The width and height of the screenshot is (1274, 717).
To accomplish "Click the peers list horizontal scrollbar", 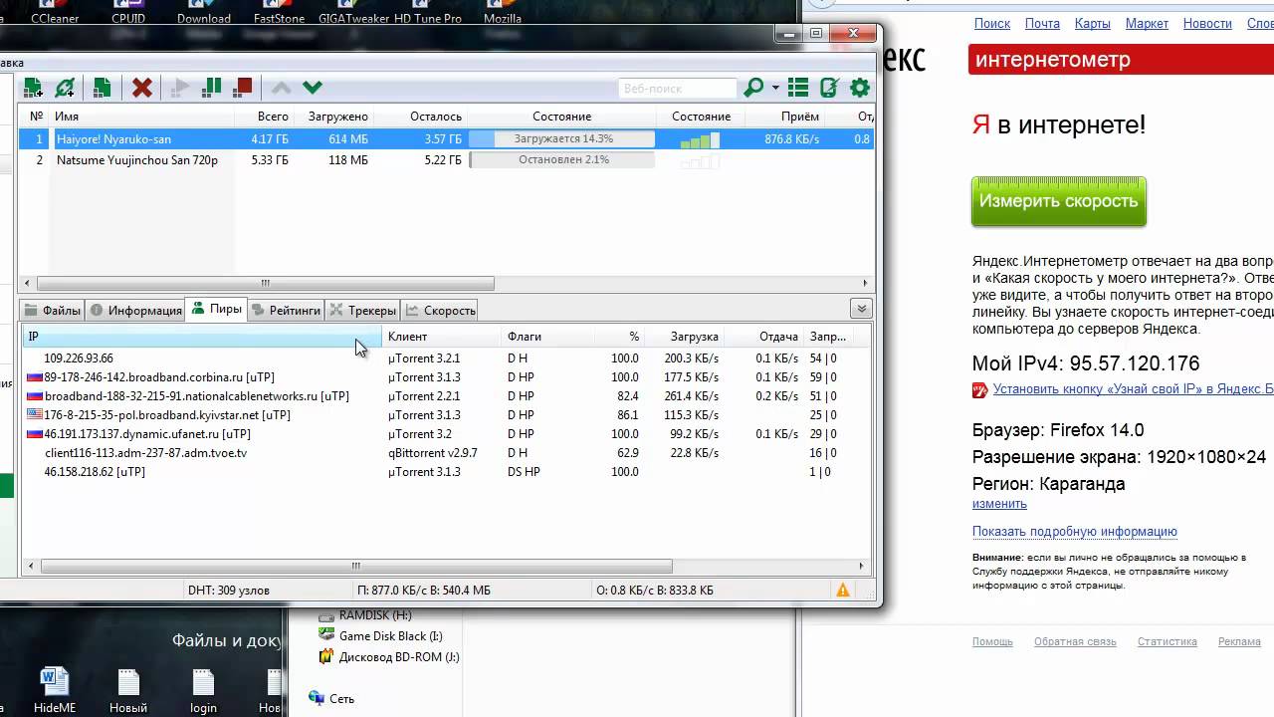I will click(x=355, y=567).
